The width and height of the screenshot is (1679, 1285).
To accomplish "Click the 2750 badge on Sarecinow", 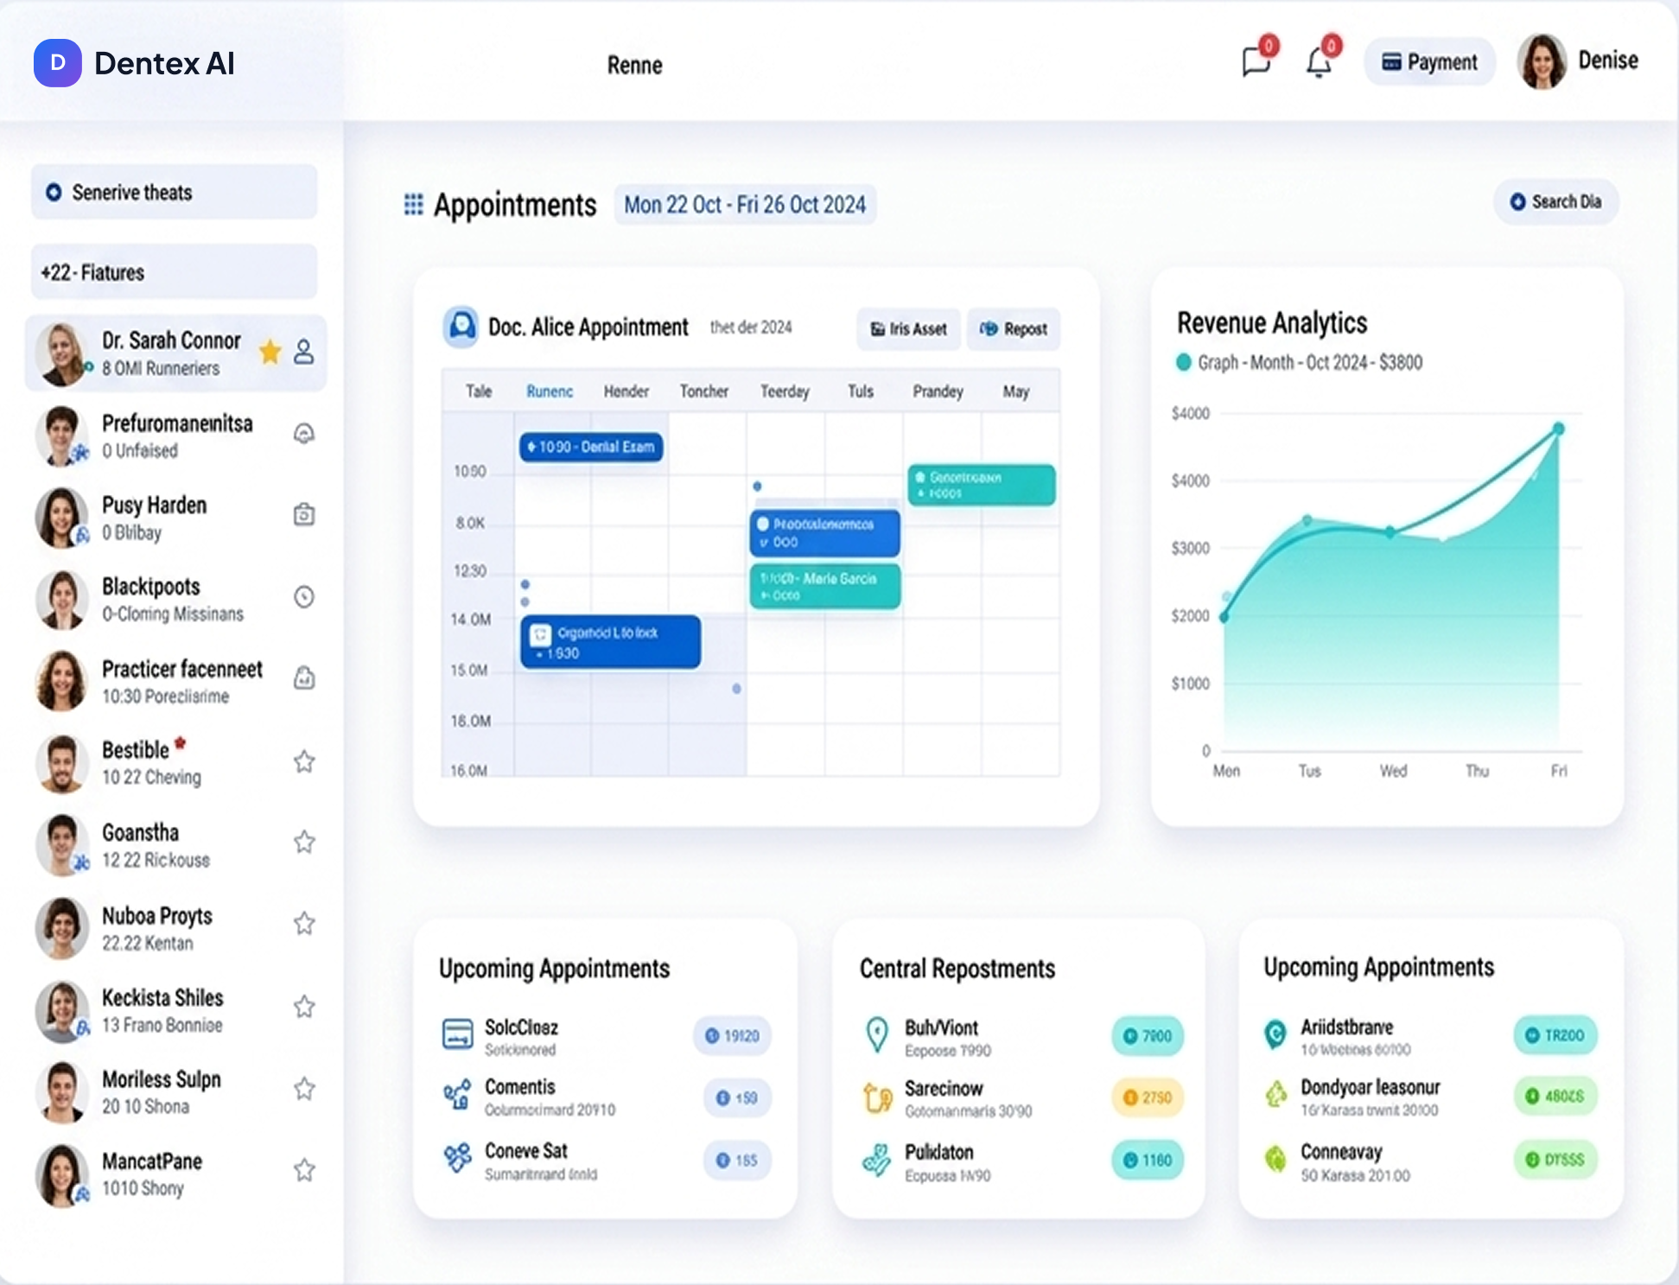I will [1148, 1097].
